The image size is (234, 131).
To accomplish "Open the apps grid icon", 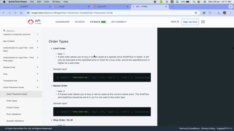I will click(x=203, y=22).
